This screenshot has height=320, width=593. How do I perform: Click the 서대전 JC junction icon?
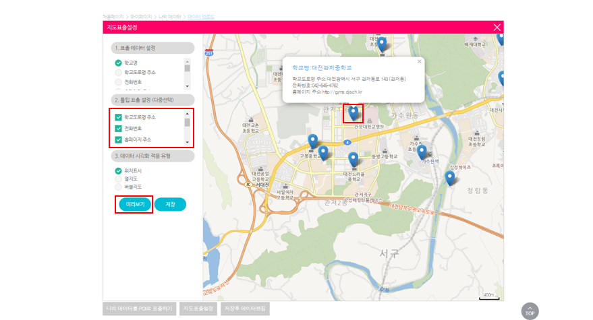tap(248, 185)
